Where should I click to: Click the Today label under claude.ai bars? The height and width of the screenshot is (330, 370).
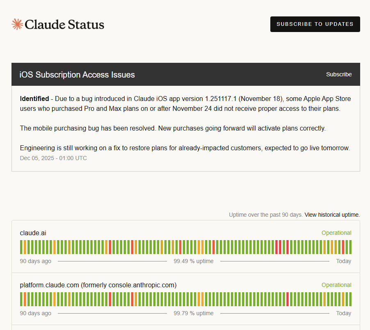tap(343, 261)
